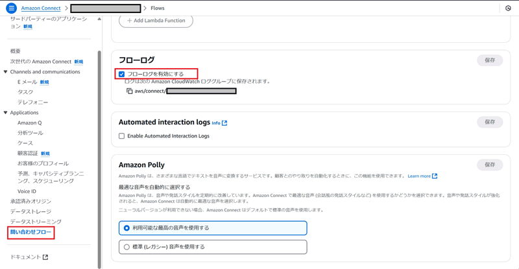
Task: Click the Amazon Connect breadcrumb link
Action: click(x=41, y=8)
